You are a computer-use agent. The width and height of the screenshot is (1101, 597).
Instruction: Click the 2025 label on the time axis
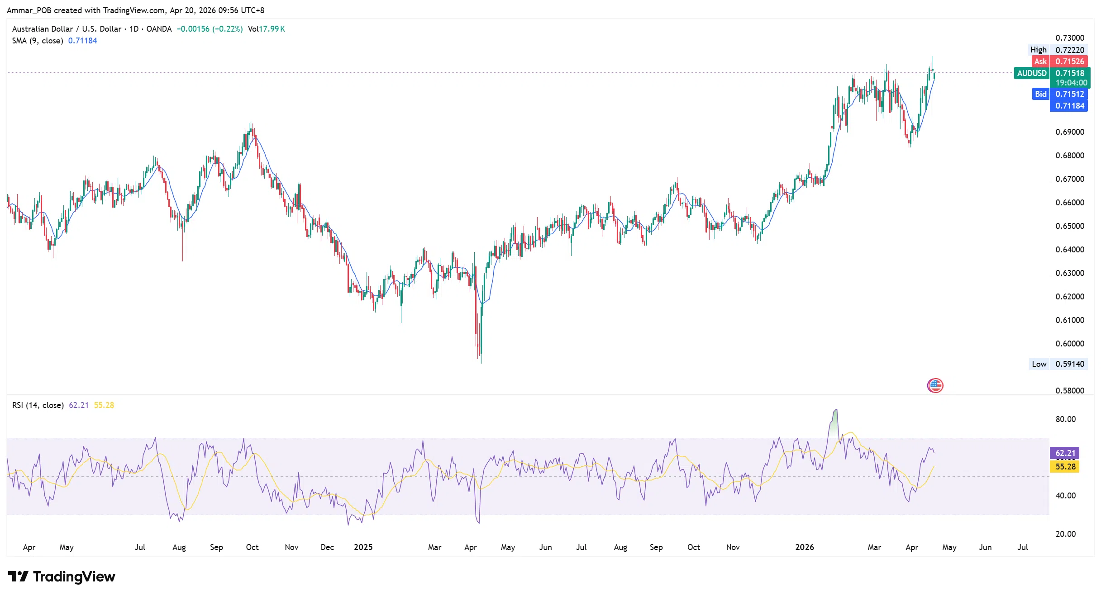tap(363, 547)
